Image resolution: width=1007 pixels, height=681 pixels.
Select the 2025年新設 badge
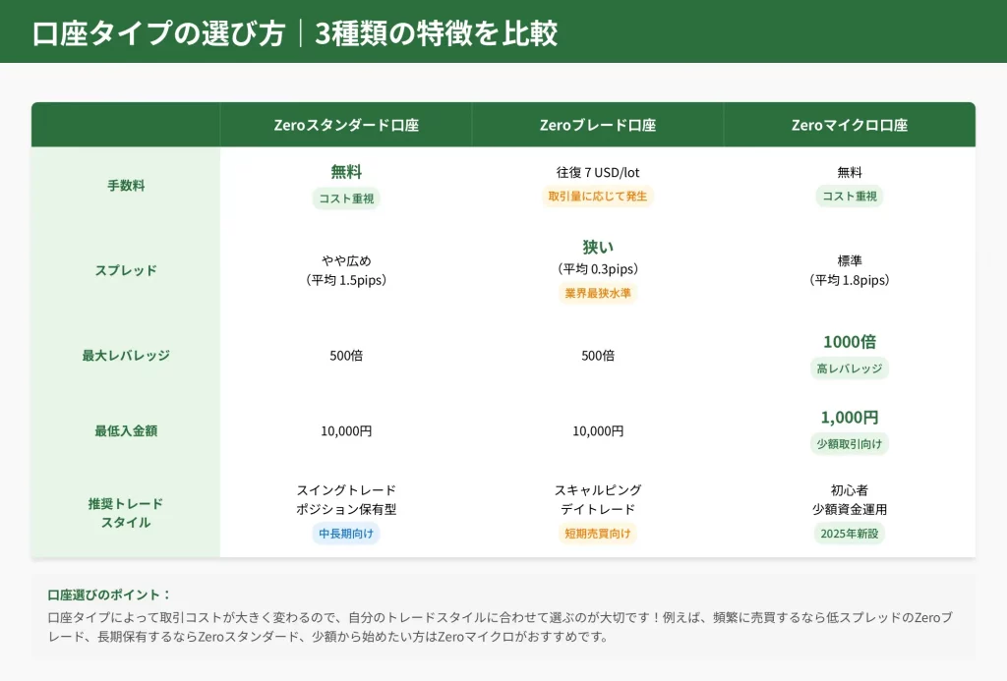click(850, 534)
